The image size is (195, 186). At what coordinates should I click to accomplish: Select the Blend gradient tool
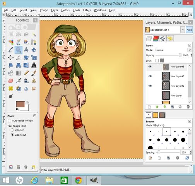(19, 73)
